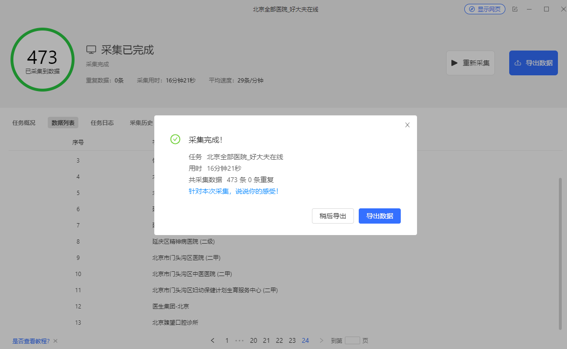567x349 pixels.
Task: Select current page 24
Action: pyautogui.click(x=305, y=340)
